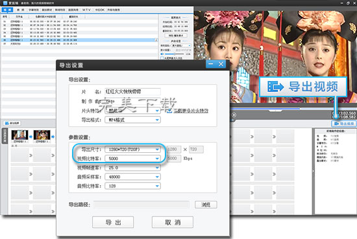
Task: Open the 已添加片段 vertical side tab
Action: (x=5, y=136)
